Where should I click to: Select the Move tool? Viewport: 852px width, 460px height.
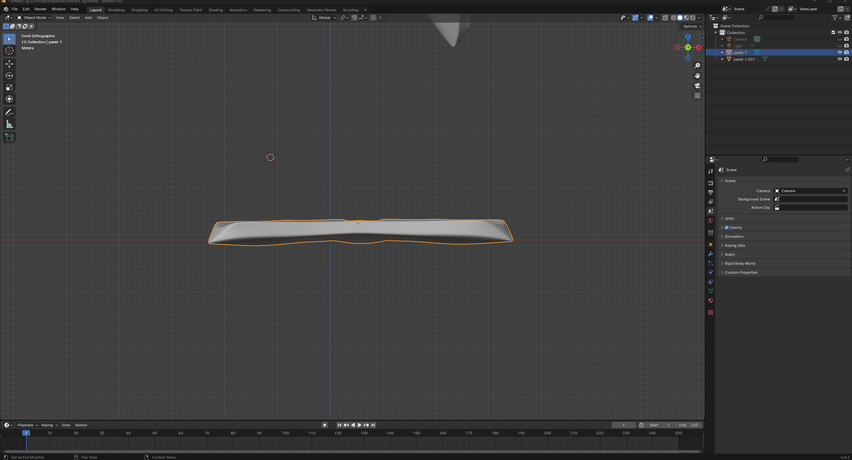pyautogui.click(x=9, y=64)
